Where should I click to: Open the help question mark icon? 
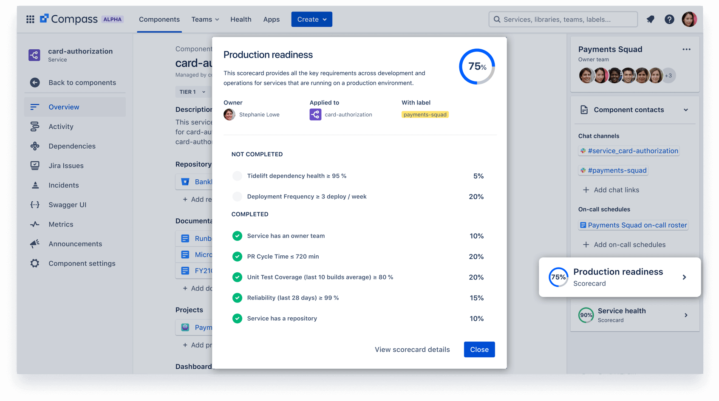click(x=669, y=20)
